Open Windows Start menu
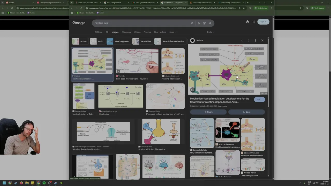 (x=4, y=183)
